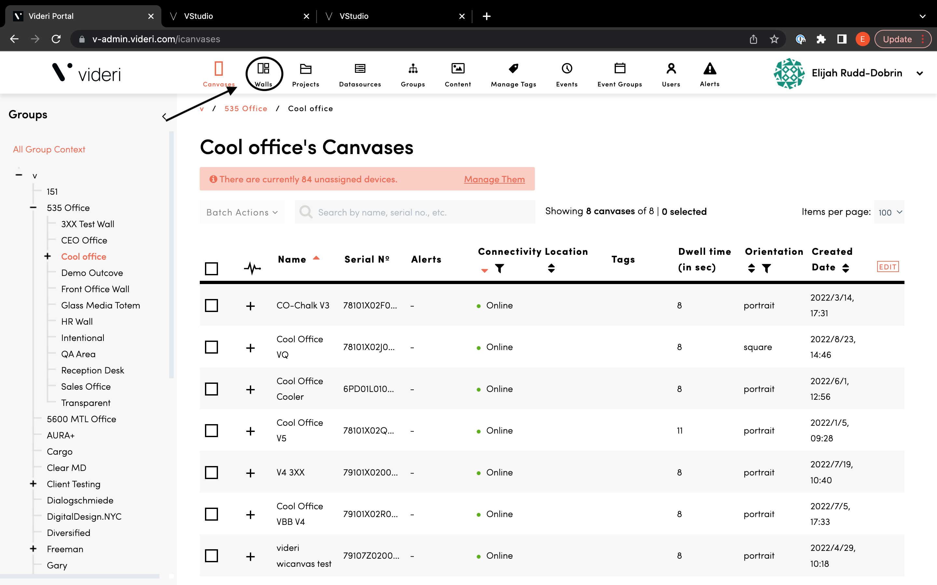The image size is (937, 585).
Task: Focus the canvas search field
Action: pyautogui.click(x=415, y=212)
